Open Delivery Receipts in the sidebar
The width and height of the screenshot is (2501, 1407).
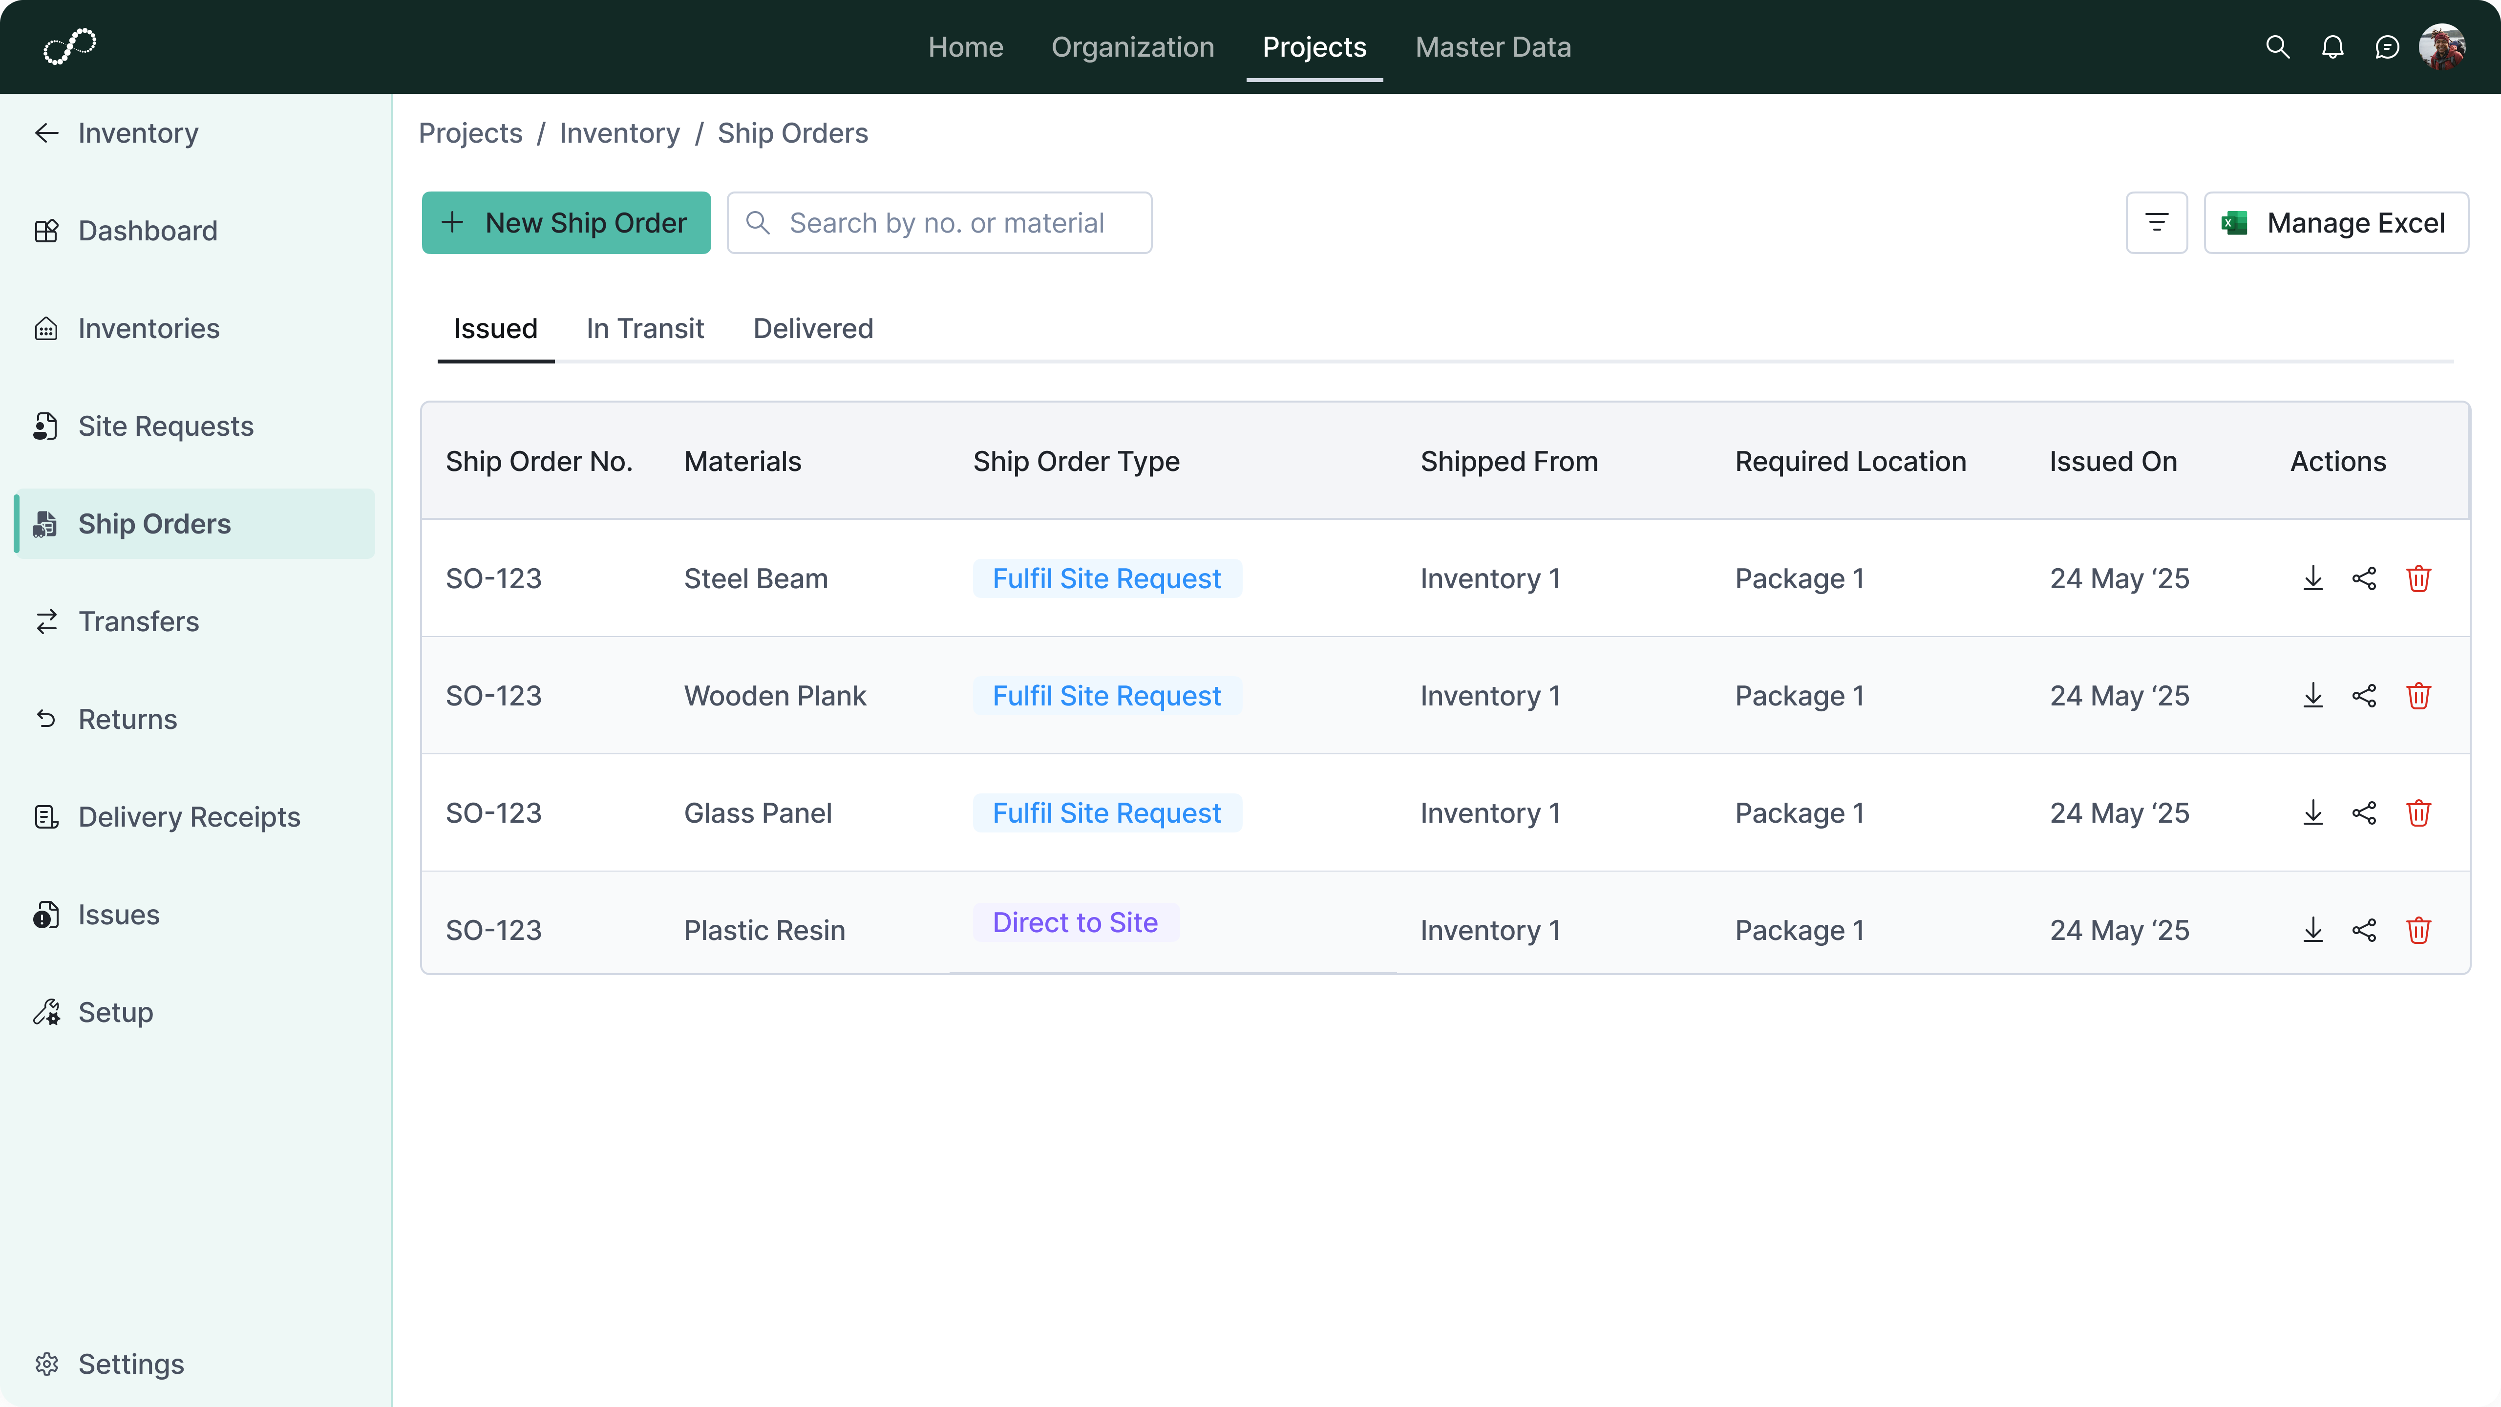[x=194, y=817]
